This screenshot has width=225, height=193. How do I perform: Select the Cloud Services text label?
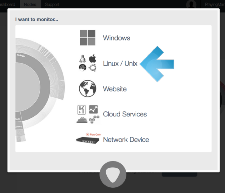pyautogui.click(x=125, y=114)
